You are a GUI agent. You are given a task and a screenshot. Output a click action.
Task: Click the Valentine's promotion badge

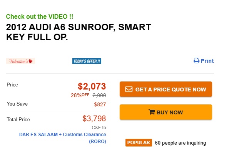click(x=21, y=61)
